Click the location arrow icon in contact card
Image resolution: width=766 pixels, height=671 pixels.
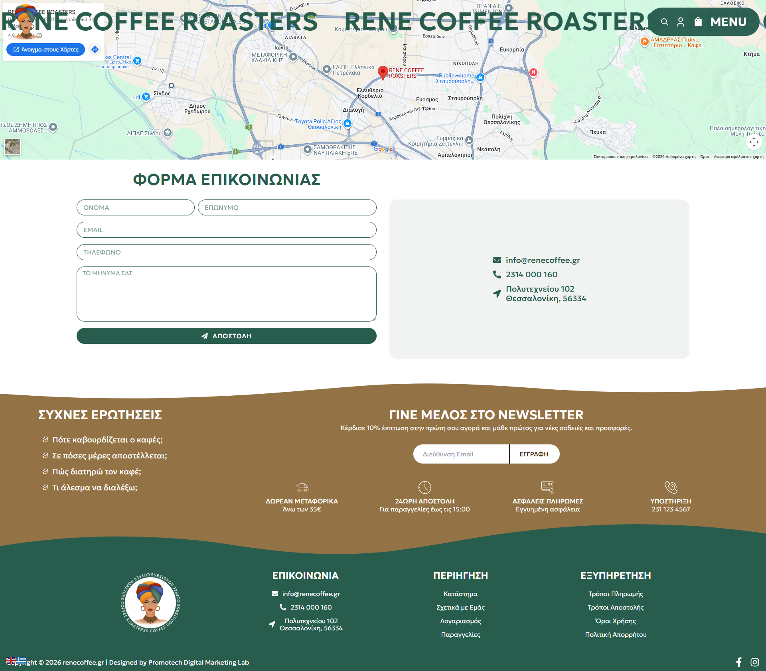(x=497, y=294)
